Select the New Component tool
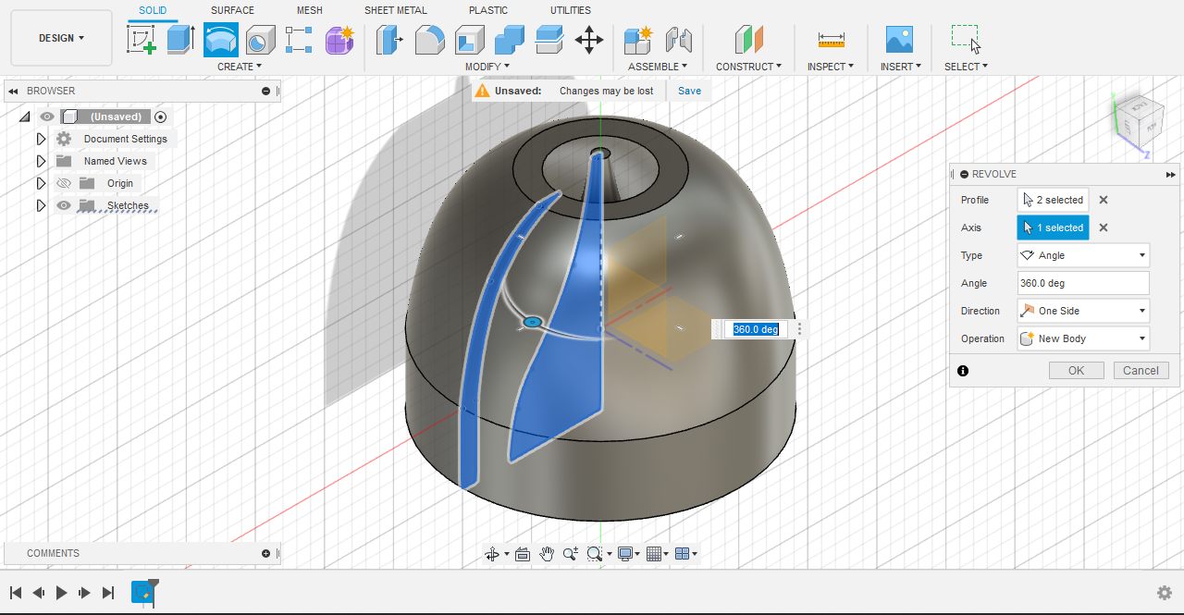 638,40
